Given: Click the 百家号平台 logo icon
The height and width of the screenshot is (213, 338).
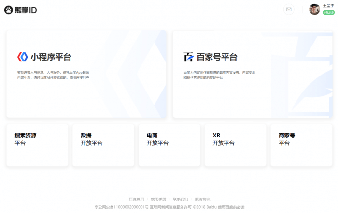Looking at the screenshot, I should pos(189,57).
